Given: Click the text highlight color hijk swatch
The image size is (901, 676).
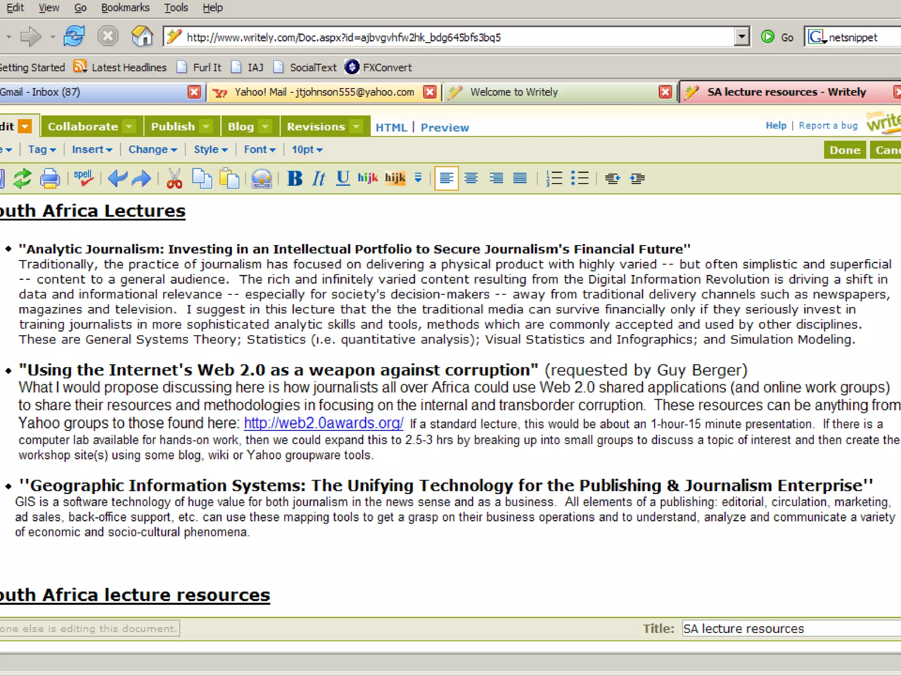Looking at the screenshot, I should (395, 178).
